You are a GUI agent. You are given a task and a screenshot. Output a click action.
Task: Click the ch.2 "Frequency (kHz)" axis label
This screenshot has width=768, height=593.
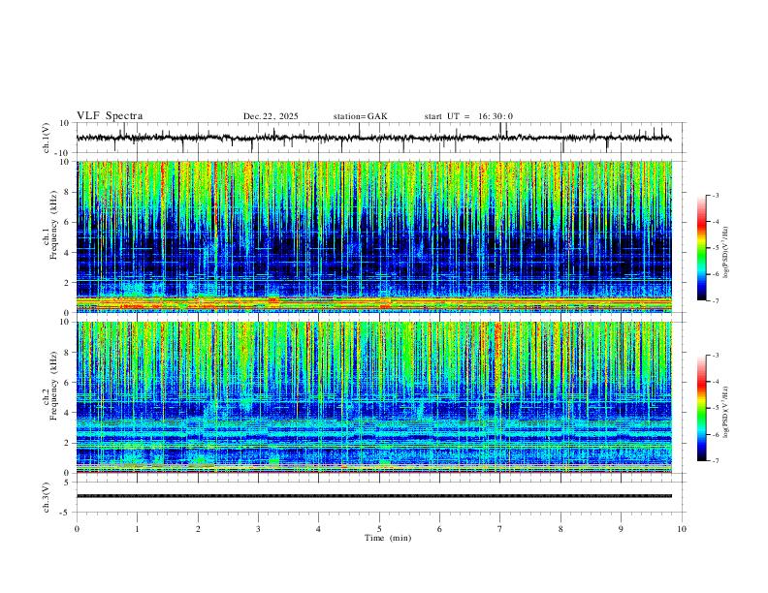pos(53,386)
